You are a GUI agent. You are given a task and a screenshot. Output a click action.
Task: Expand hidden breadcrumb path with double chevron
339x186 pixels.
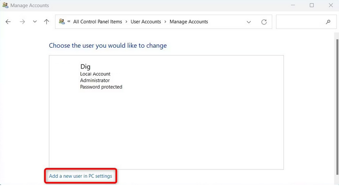69,21
